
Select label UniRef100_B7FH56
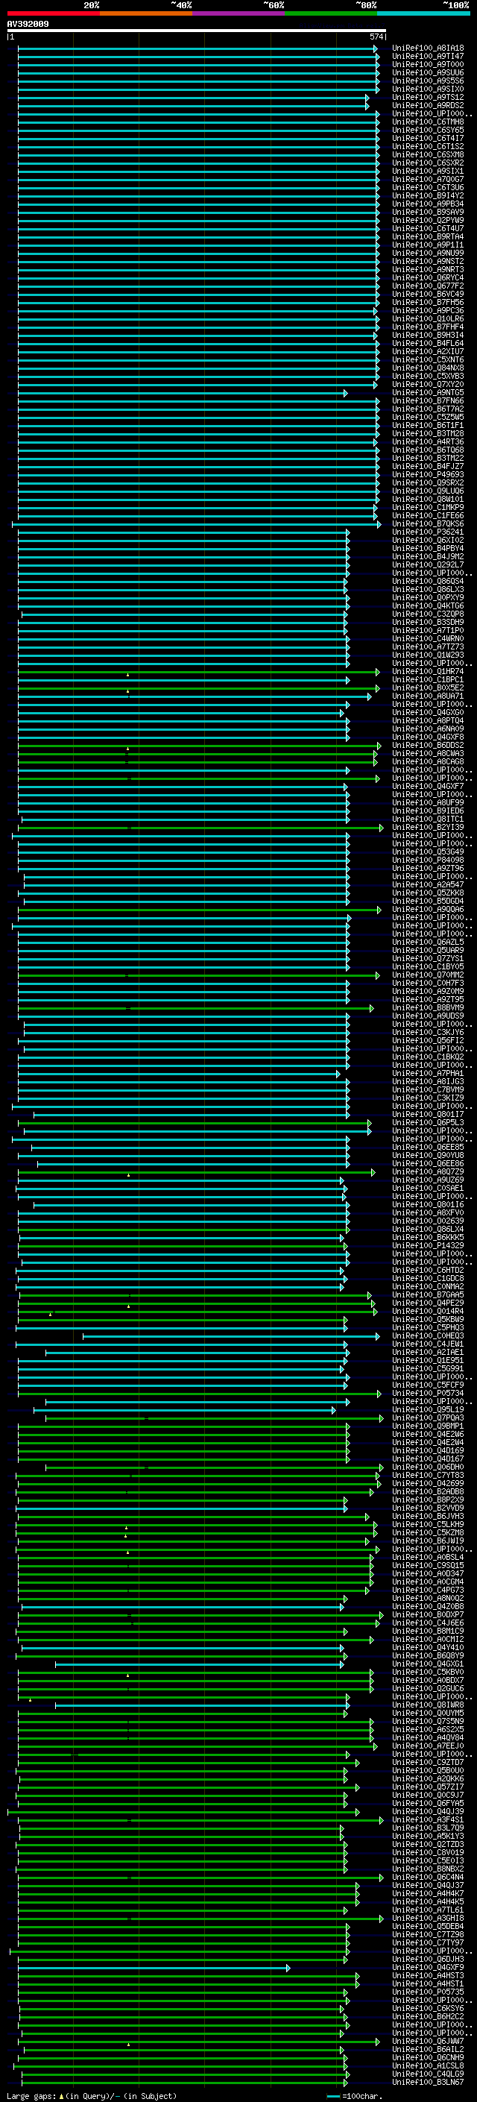(x=428, y=302)
